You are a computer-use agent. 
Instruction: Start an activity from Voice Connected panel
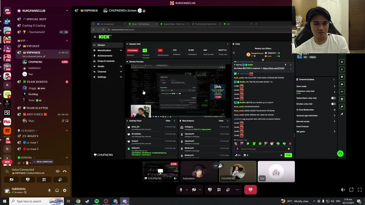point(44,180)
